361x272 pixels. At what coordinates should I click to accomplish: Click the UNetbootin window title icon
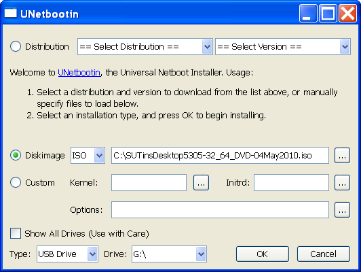tap(11, 13)
